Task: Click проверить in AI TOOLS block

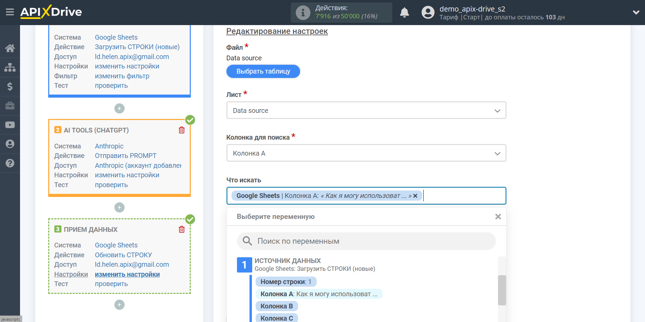Action: (x=111, y=185)
